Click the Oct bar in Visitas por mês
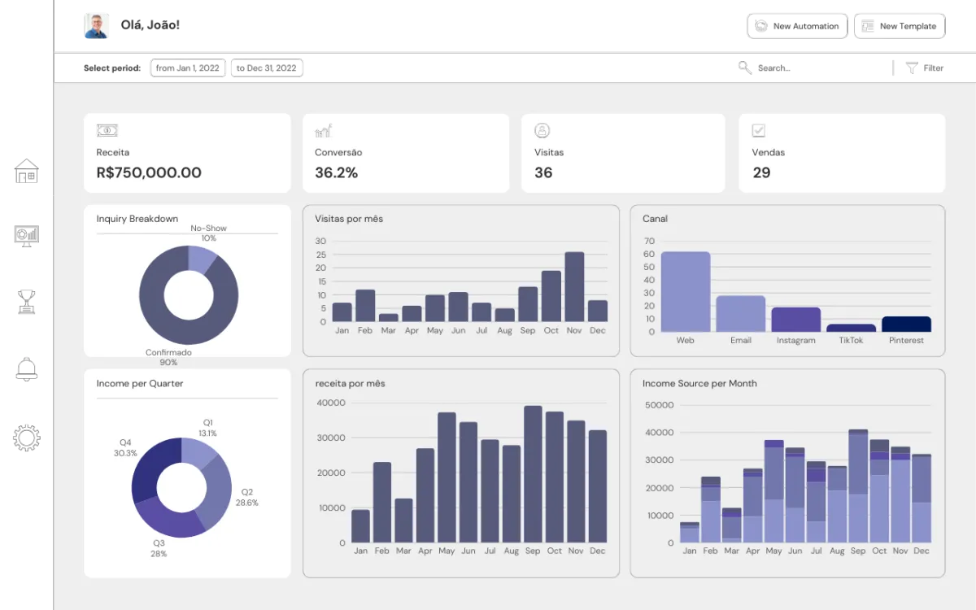This screenshot has height=610, width=976. (x=551, y=296)
